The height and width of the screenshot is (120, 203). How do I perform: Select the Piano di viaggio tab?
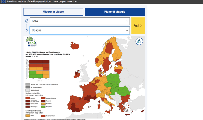click(x=115, y=12)
